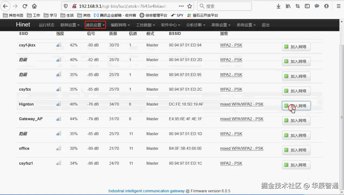This screenshot has height=195, width=344.
Task: Open 萤石云开放平台 bookmark
Action: [x=202, y=15]
